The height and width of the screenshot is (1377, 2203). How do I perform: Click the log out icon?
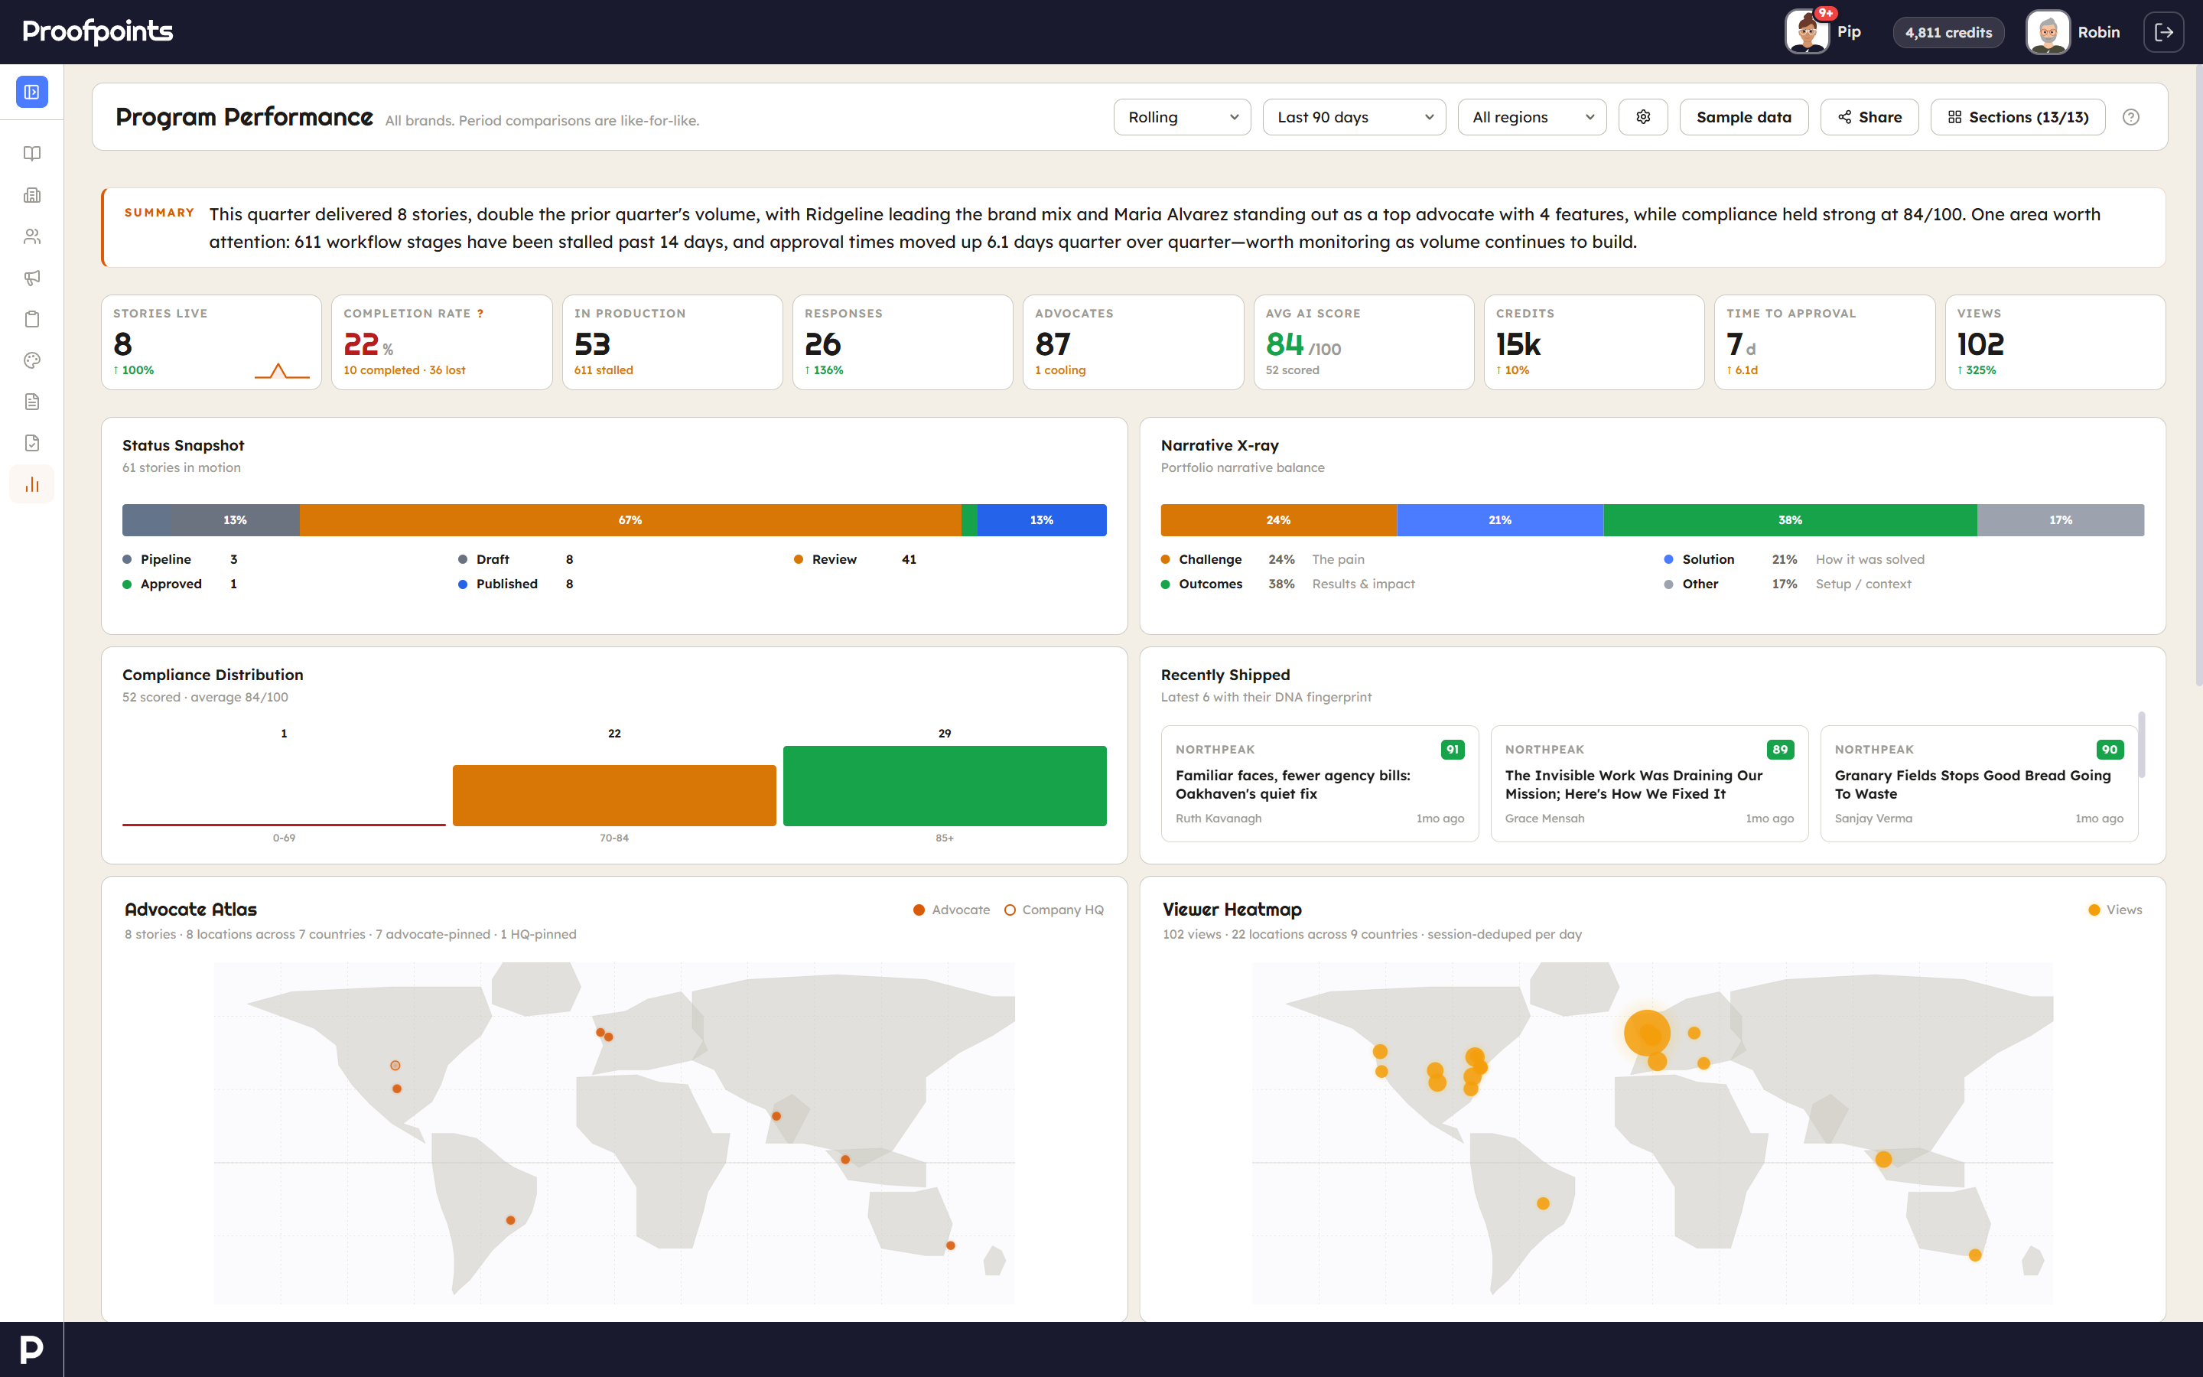2164,32
